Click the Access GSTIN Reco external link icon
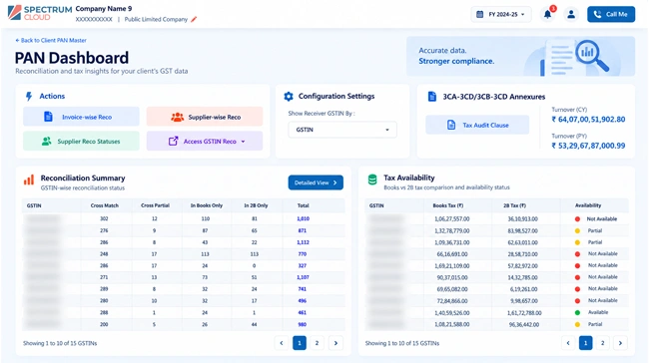This screenshot has height=363, width=649. [173, 141]
